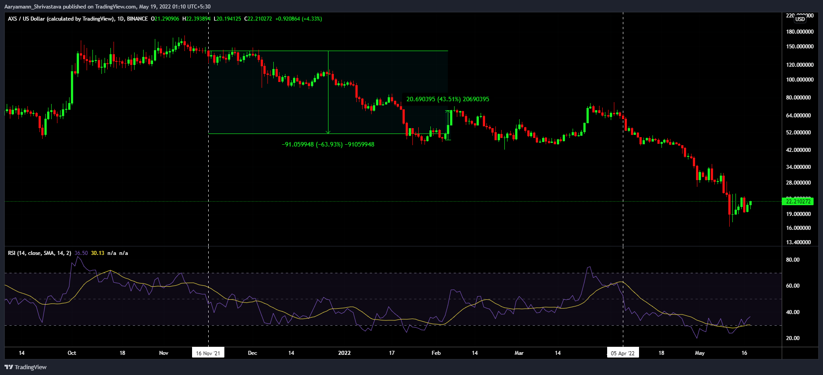
Task: Select the -63.93% drop measurement label
Action: coord(328,144)
